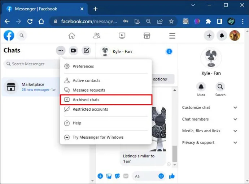Image resolution: width=249 pixels, height=184 pixels.
Task: Open Facebook notifications bell
Action: point(222,36)
